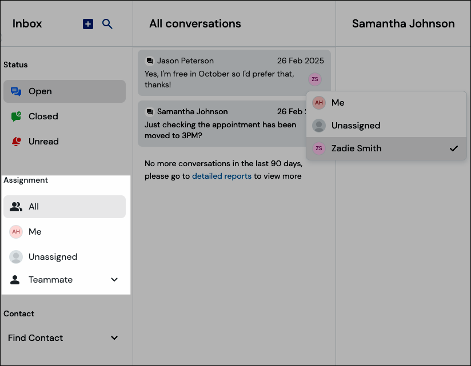471x366 pixels.
Task: Open Samantha Johnson's conversation card
Action: [222, 123]
